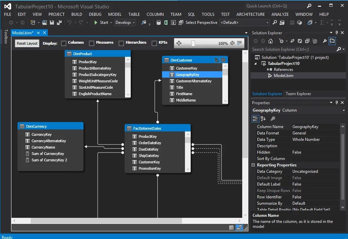Toggle the Columns display checkbox

pyautogui.click(x=63, y=43)
